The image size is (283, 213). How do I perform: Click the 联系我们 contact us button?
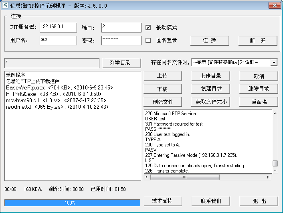click(x=210, y=201)
